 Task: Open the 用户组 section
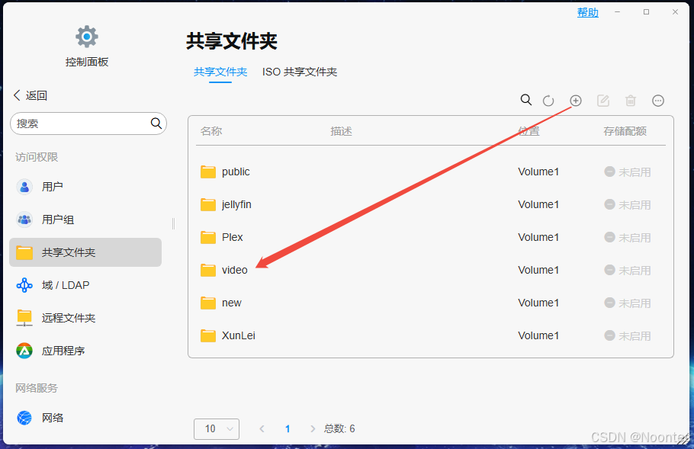pos(85,220)
